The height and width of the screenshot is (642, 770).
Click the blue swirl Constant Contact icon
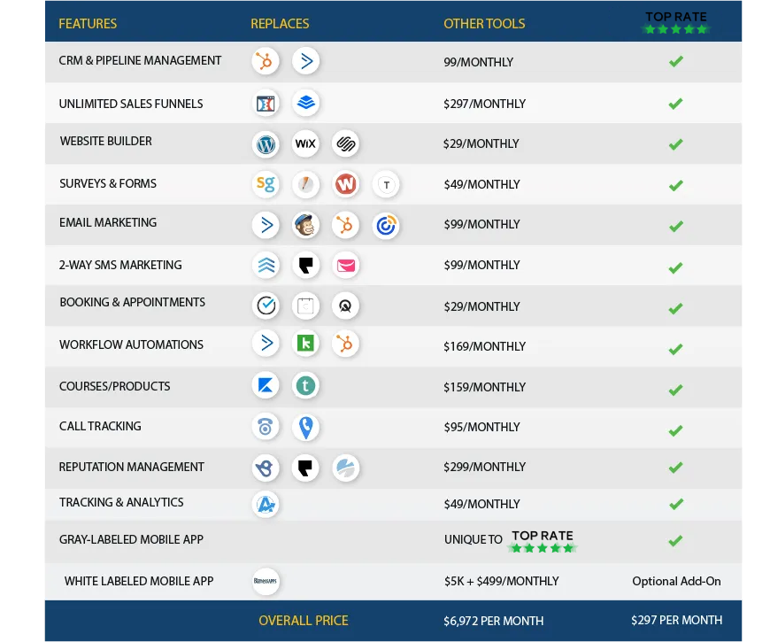tap(386, 226)
